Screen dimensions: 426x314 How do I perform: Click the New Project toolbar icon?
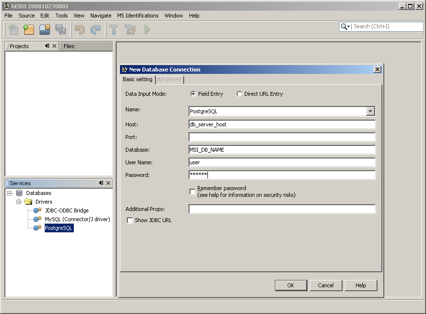click(x=29, y=30)
